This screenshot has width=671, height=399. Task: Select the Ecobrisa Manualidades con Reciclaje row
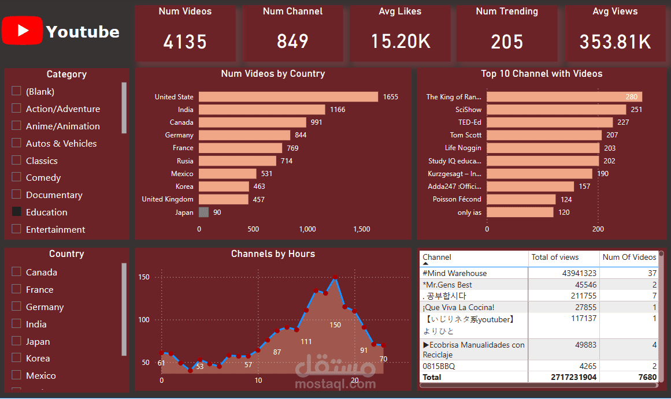(539, 349)
